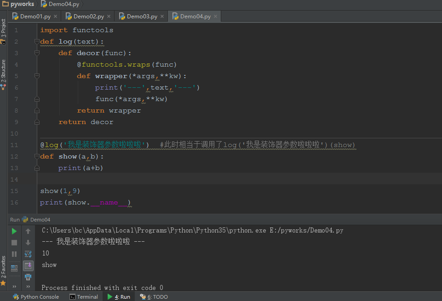Rerun the Demo04 program
Screen dimensions: 442x301
[14, 231]
